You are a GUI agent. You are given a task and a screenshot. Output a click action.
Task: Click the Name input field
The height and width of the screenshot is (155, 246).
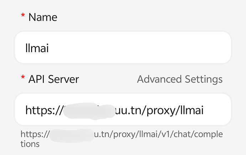(x=123, y=48)
